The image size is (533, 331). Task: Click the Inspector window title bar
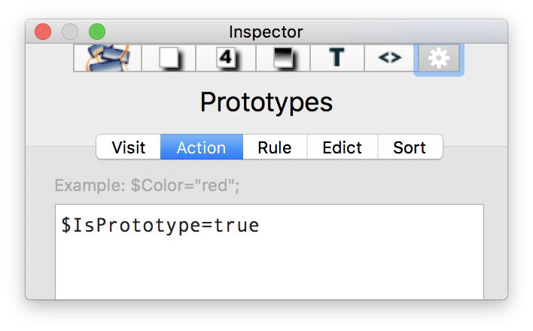tap(266, 32)
